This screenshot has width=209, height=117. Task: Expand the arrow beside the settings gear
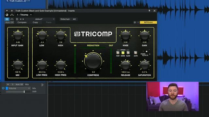(x=138, y=22)
